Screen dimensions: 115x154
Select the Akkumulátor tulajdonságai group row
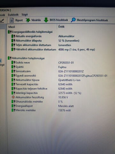pos(26,58)
